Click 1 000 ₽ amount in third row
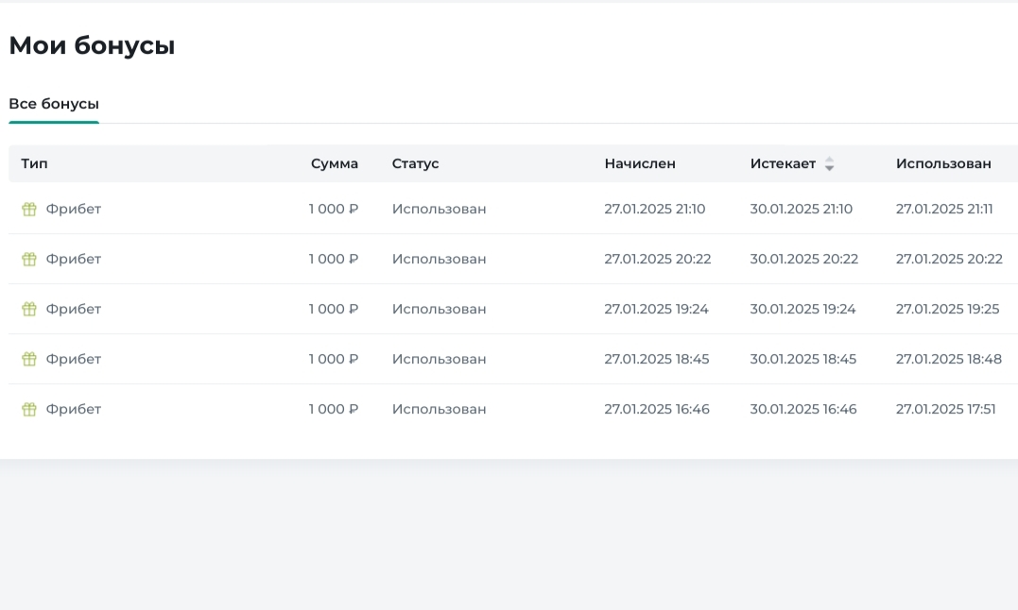Image resolution: width=1018 pixels, height=610 pixels. [334, 309]
